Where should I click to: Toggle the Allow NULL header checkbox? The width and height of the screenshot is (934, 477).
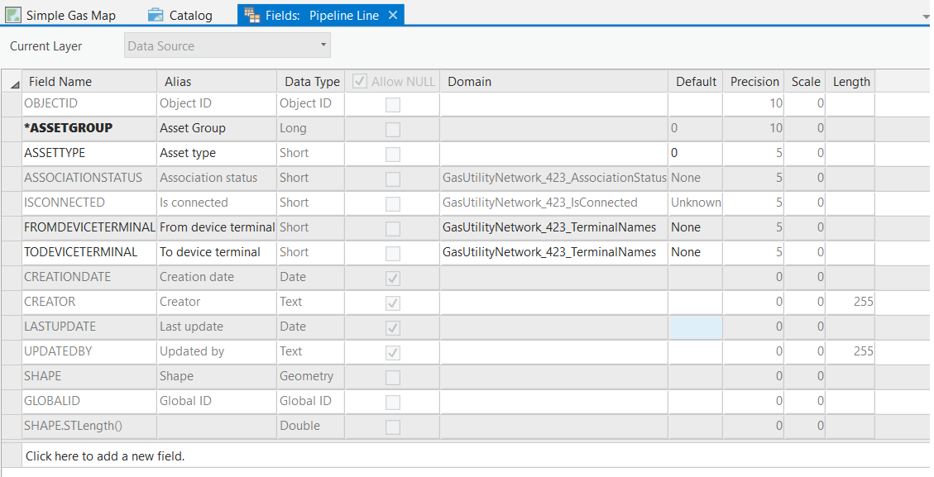coord(360,81)
